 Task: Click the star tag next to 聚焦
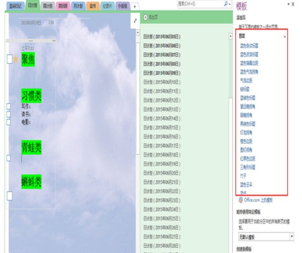pyautogui.click(x=16, y=59)
